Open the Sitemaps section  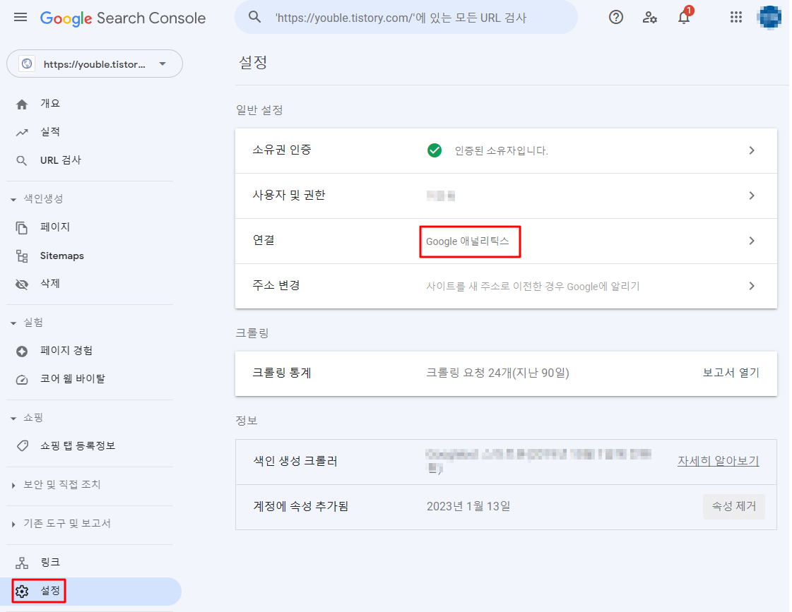(62, 256)
